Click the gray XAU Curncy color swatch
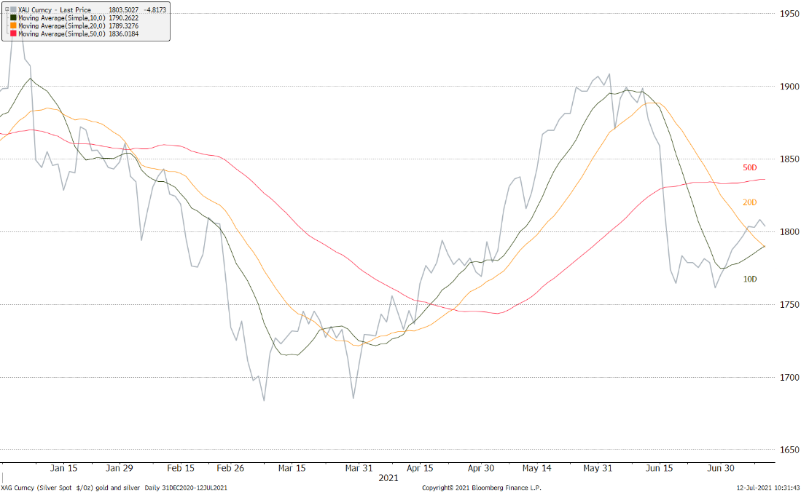The height and width of the screenshot is (492, 801). pyautogui.click(x=13, y=9)
